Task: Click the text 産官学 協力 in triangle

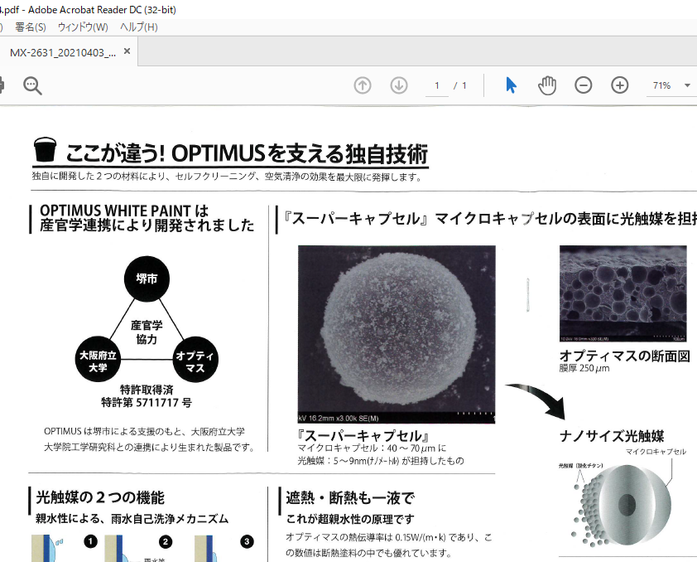Action: (x=147, y=332)
